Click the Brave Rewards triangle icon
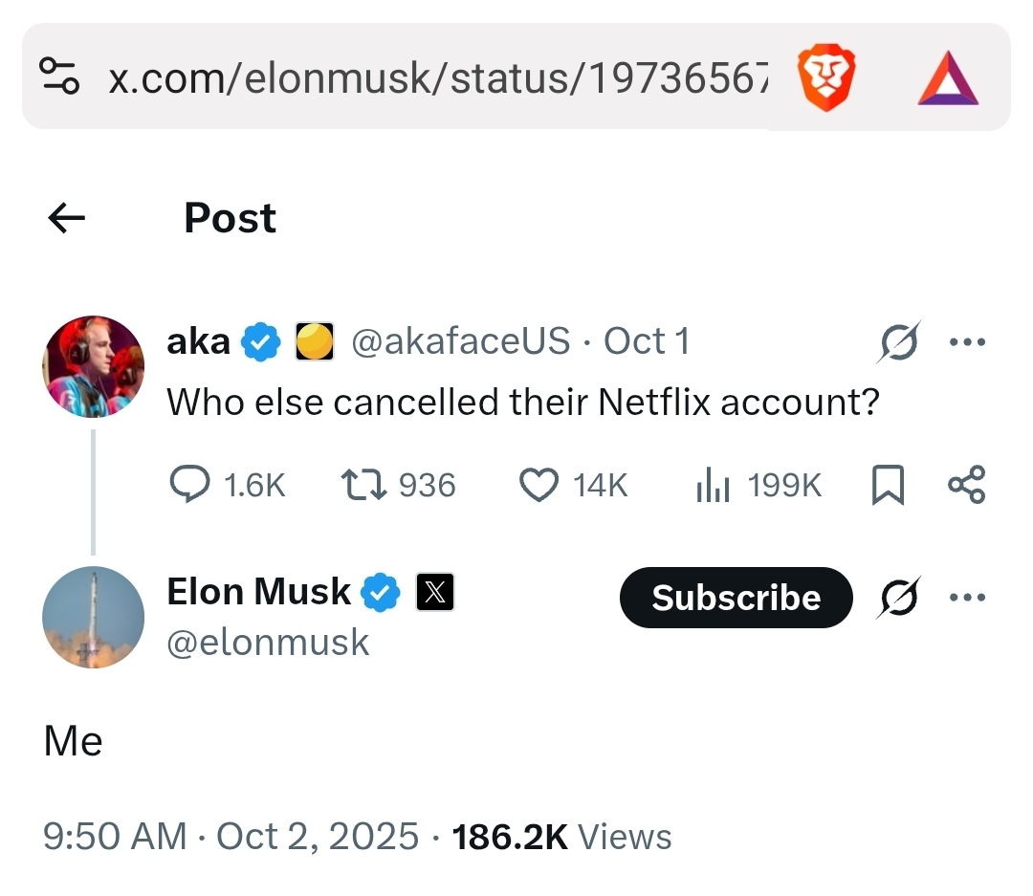Screen dimensions: 1033x896 click(x=948, y=78)
